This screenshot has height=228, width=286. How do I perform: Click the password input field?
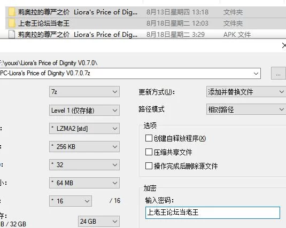pyautogui.click(x=213, y=213)
